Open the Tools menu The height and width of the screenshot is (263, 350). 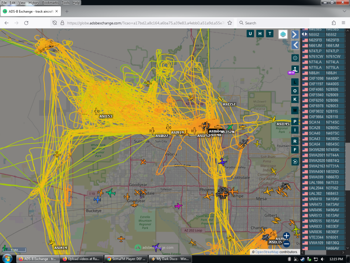(65, 3)
